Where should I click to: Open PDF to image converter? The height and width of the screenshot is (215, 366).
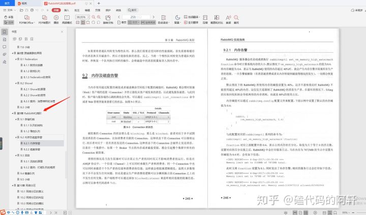[44, 20]
